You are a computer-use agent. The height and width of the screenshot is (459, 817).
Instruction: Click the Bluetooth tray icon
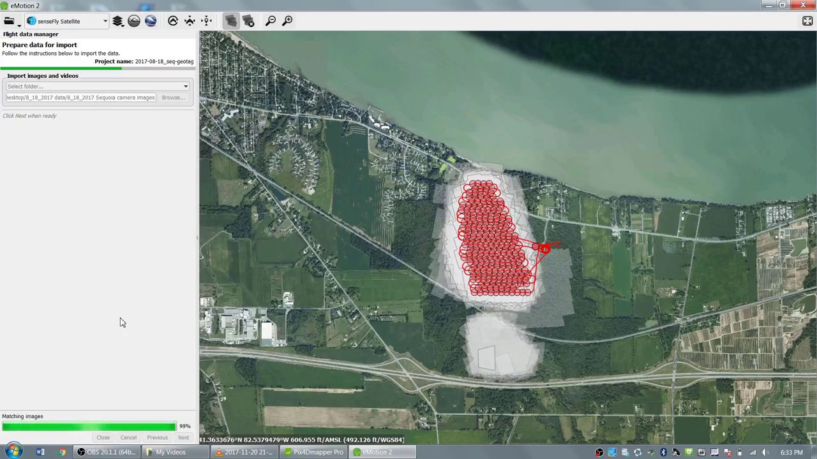click(663, 453)
